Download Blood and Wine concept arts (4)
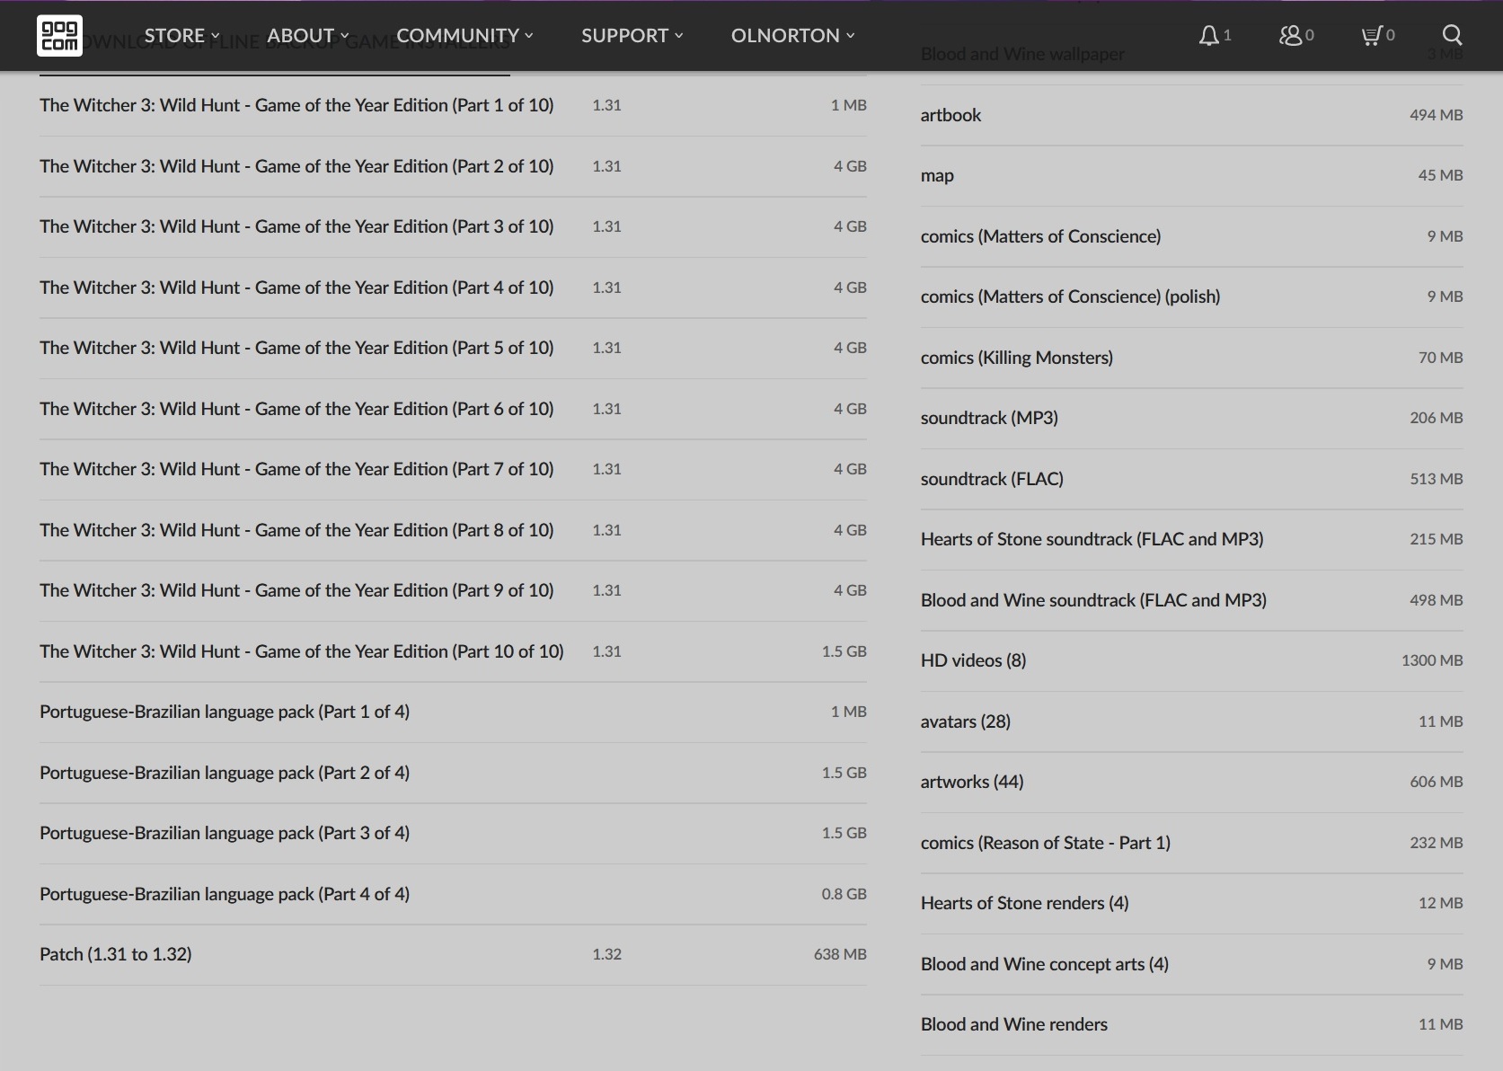This screenshot has width=1503, height=1071. (x=1191, y=964)
